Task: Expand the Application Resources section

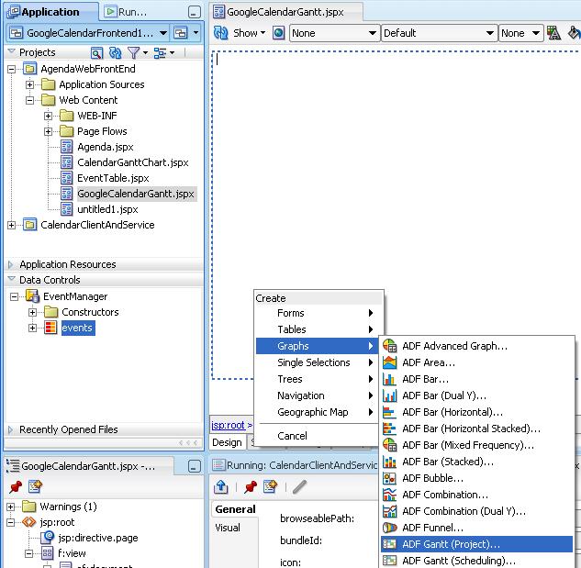Action: click(x=11, y=264)
